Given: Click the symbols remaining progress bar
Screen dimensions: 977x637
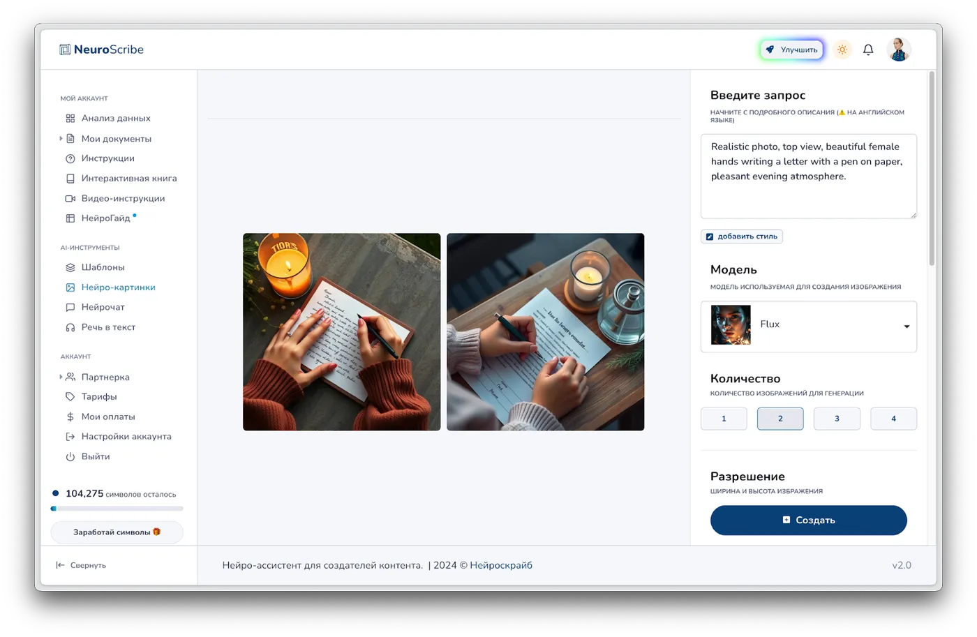Looking at the screenshot, I should pos(117,509).
